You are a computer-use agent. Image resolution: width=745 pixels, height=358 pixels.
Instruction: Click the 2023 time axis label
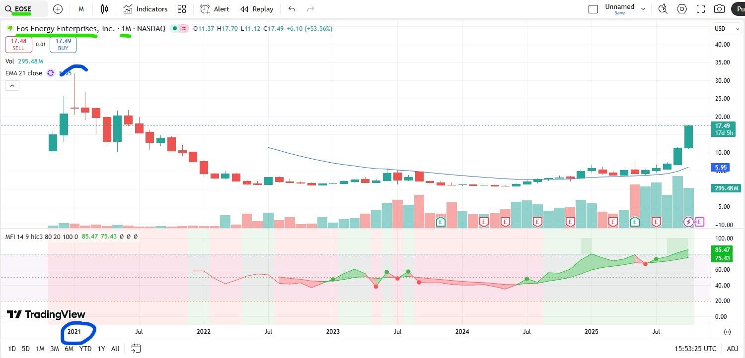point(333,331)
